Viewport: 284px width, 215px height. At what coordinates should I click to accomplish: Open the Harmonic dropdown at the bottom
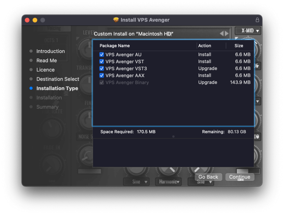tap(168, 182)
